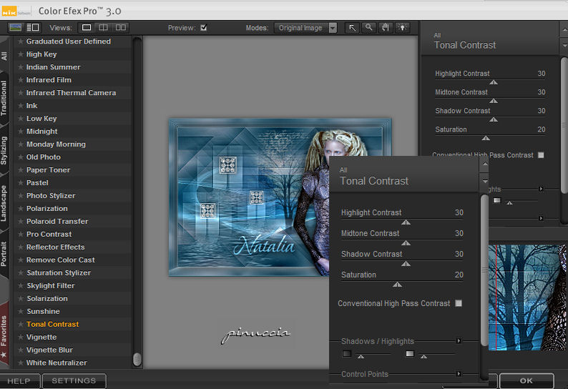The image size is (568, 389).
Task: Expand the Control Points section
Action: pyautogui.click(x=459, y=374)
